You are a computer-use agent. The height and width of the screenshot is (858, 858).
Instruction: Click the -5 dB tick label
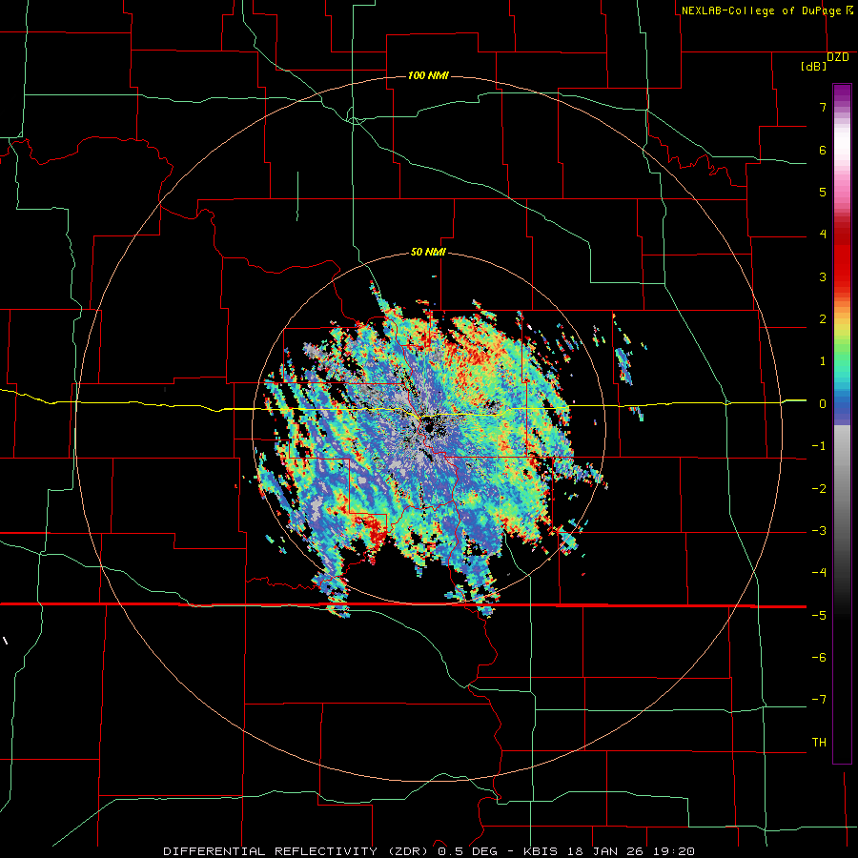tap(819, 616)
